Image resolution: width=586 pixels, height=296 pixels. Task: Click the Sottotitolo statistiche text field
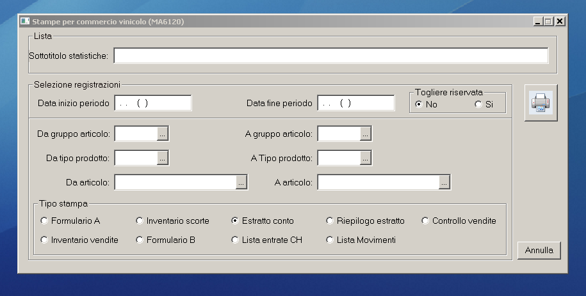[330, 56]
